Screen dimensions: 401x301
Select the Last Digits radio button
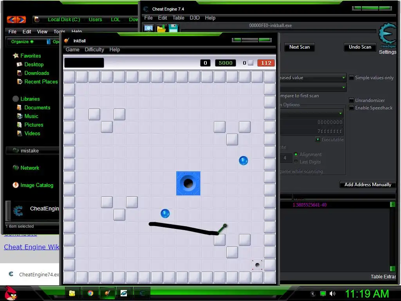pyautogui.click(x=296, y=161)
